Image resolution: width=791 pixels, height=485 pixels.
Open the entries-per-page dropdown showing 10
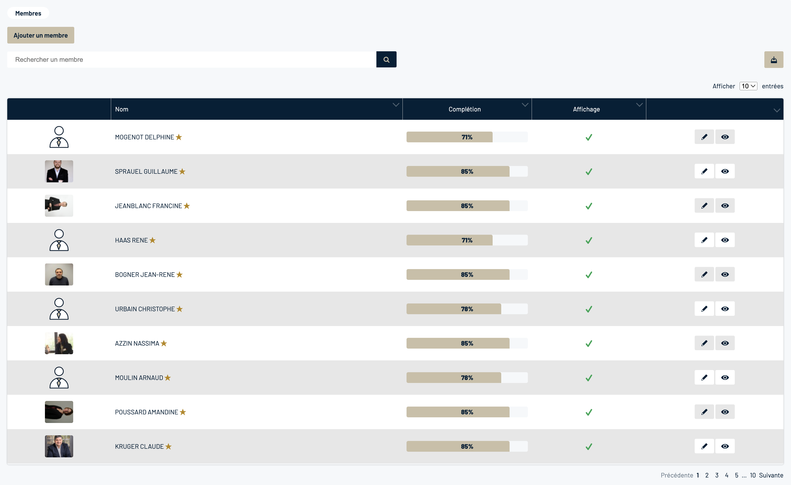[x=748, y=86]
